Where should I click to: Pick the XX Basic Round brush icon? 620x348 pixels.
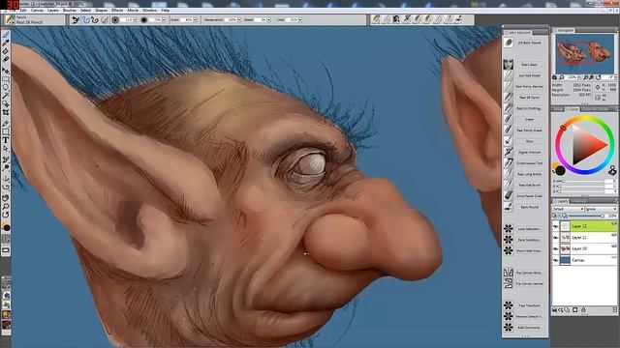coord(509,43)
